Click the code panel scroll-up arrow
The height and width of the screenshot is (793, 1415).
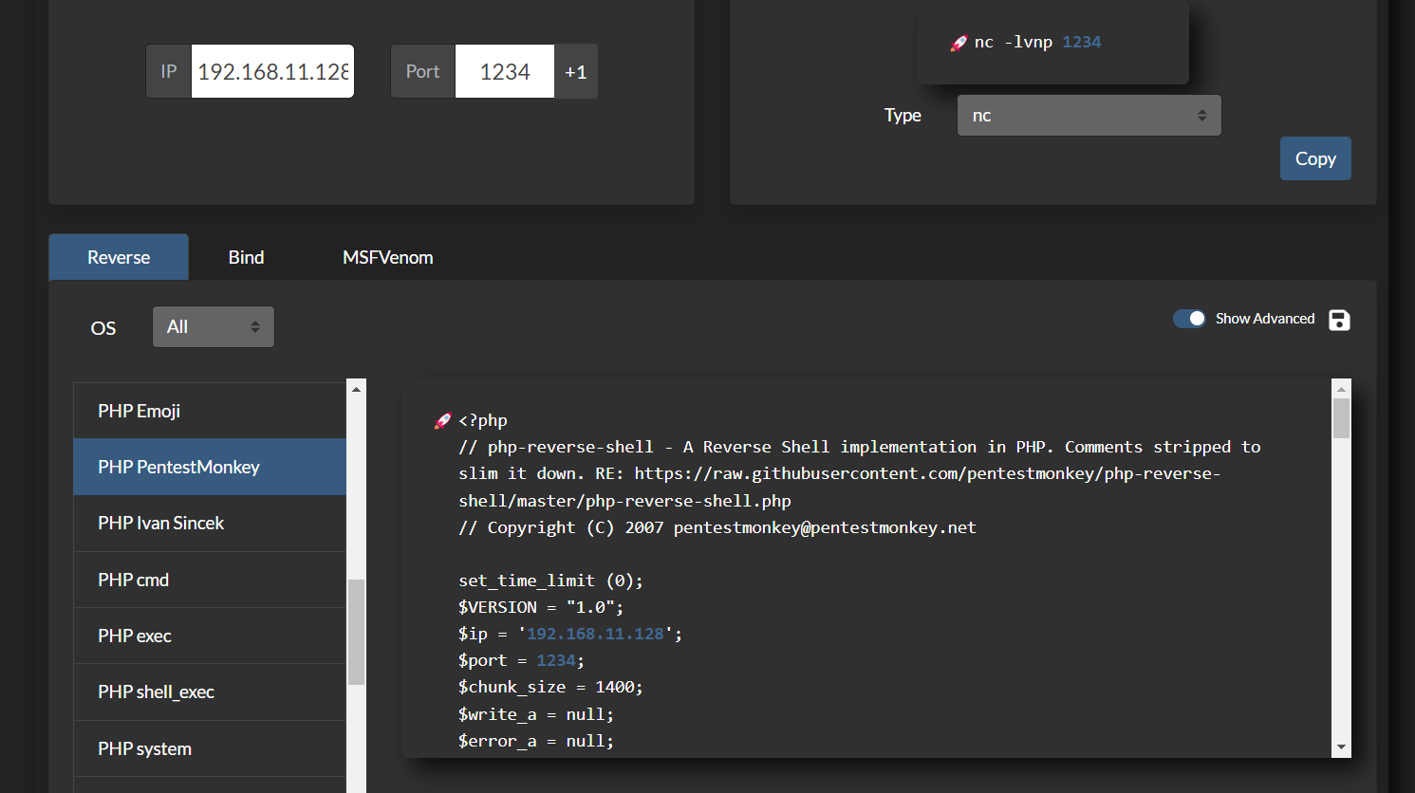click(1341, 389)
